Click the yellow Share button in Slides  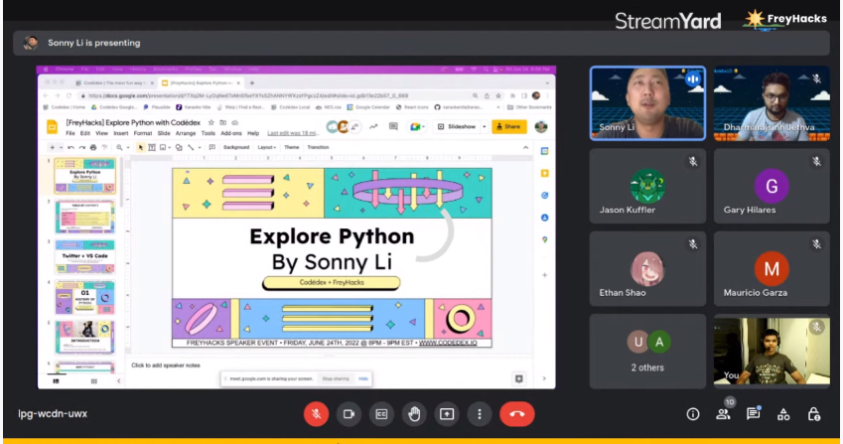508,126
